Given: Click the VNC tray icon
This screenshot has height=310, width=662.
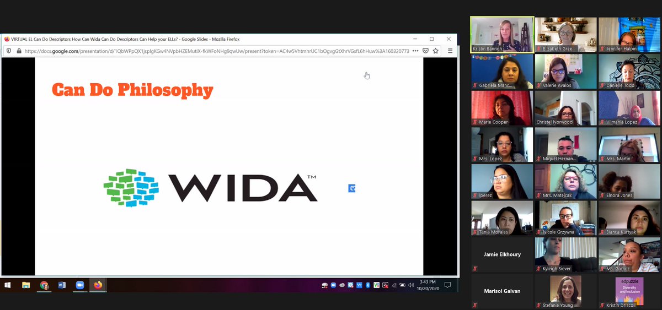Looking at the screenshot, I should [x=377, y=285].
